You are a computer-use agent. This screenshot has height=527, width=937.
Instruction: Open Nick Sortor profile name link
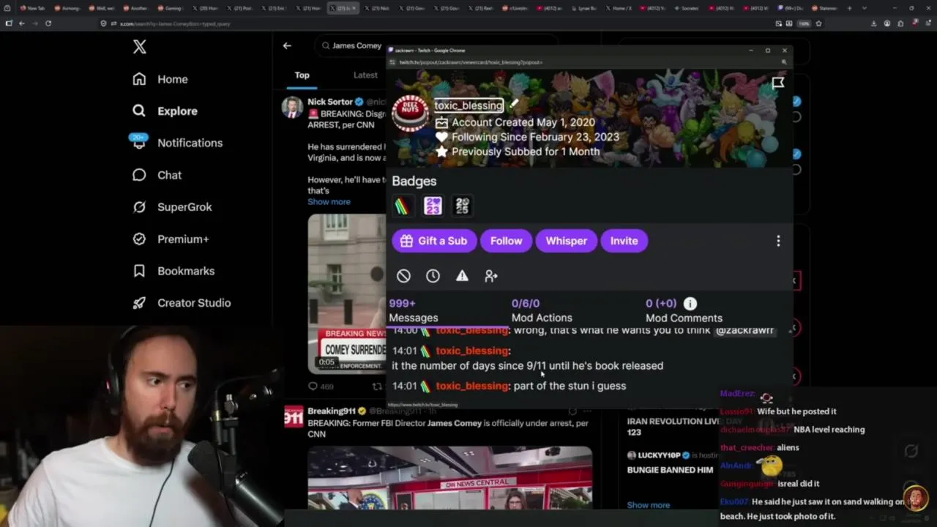point(330,102)
